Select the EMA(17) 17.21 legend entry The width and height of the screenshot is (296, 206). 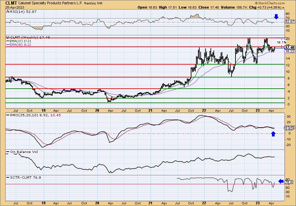click(x=21, y=41)
